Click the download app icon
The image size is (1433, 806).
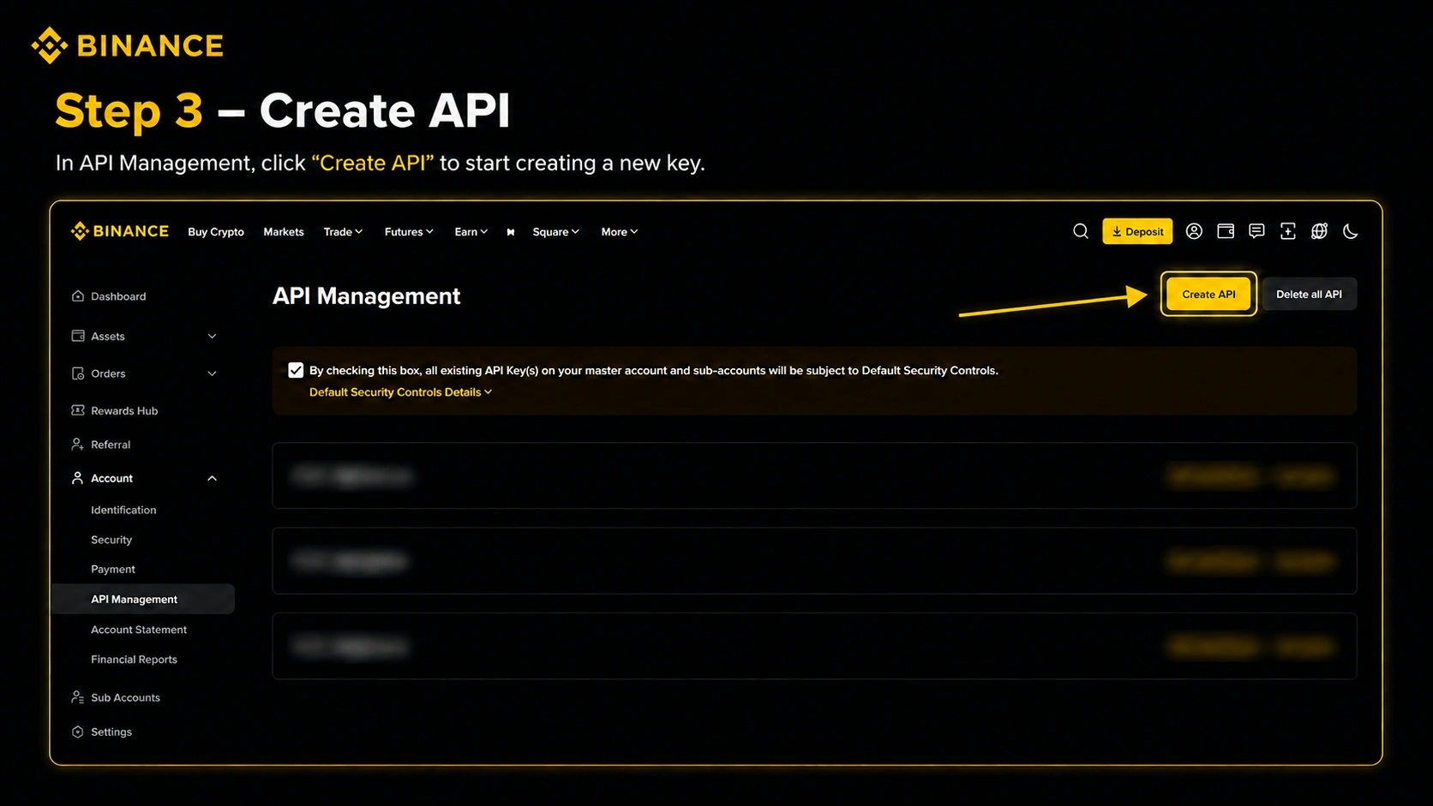[x=1288, y=231]
